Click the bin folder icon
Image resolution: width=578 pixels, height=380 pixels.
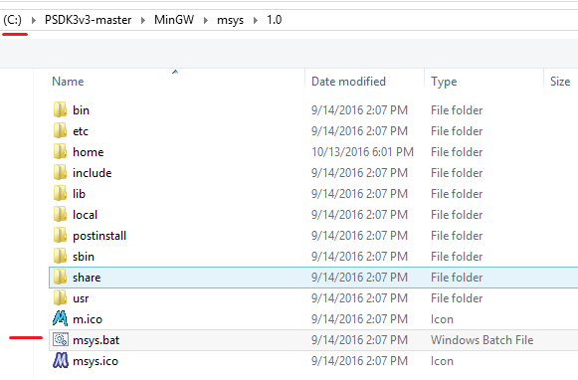click(60, 109)
